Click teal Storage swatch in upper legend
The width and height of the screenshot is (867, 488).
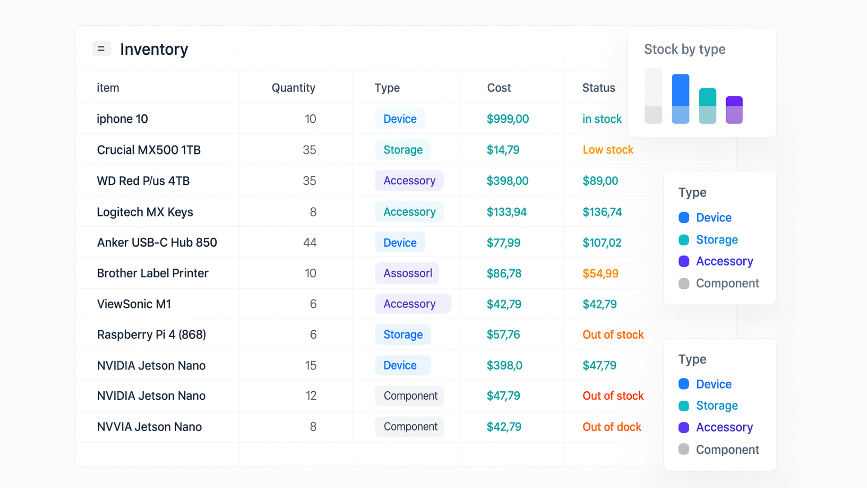tap(684, 239)
